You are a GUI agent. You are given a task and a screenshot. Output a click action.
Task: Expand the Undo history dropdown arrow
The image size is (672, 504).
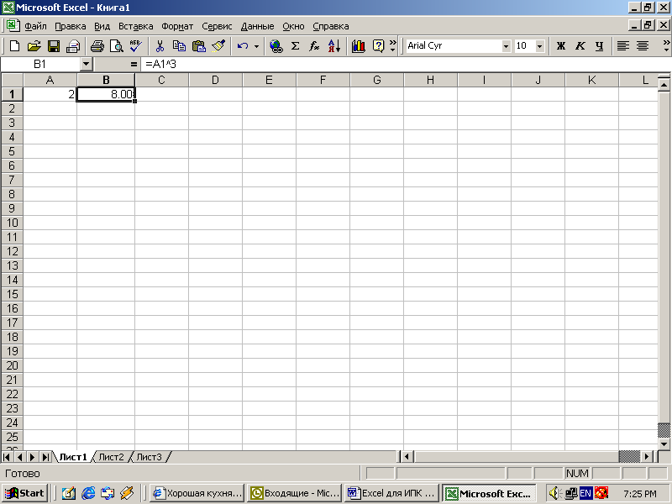coord(257,46)
